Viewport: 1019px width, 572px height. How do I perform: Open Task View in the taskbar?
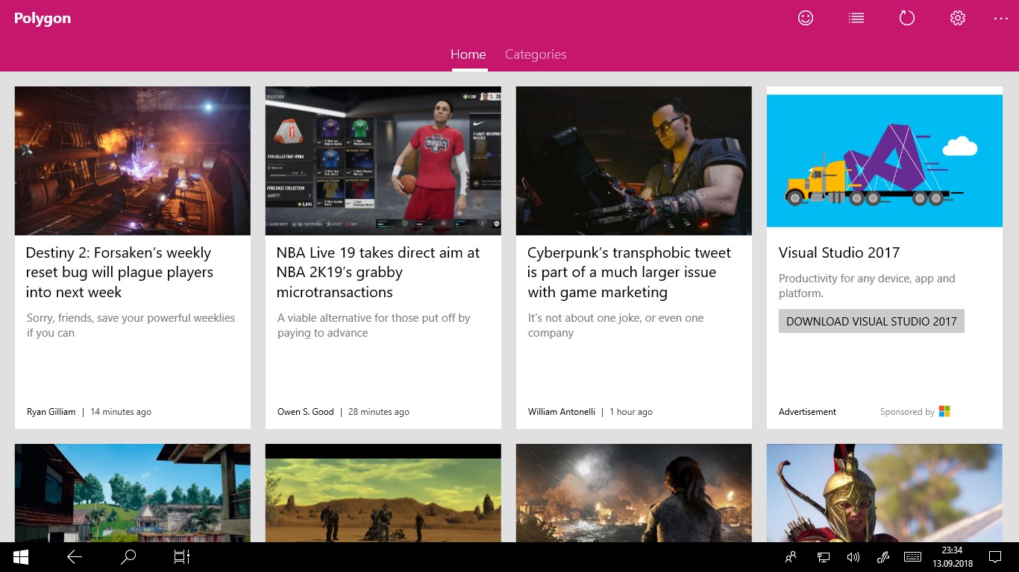click(x=182, y=557)
